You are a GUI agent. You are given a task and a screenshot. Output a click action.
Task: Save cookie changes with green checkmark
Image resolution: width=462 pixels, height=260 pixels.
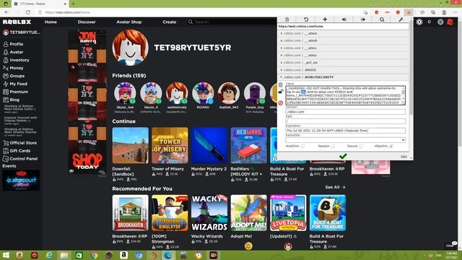343,156
